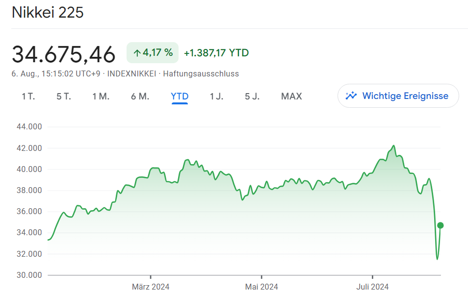Click the März 2024 axis label
The height and width of the screenshot is (293, 468).
[x=151, y=287]
